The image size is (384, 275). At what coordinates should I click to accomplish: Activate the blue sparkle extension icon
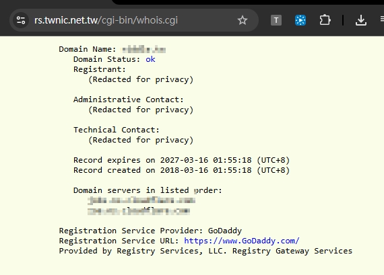click(300, 20)
